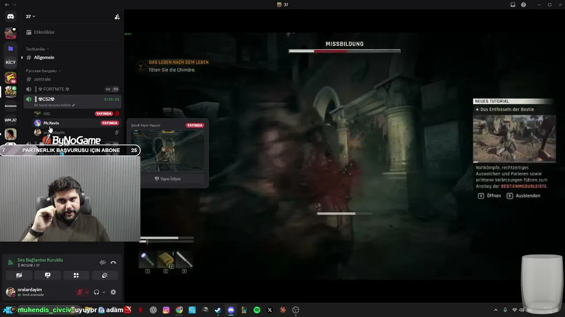The image size is (565, 317).
Task: Click GiG's YAYINDA live badge
Action: [104, 114]
